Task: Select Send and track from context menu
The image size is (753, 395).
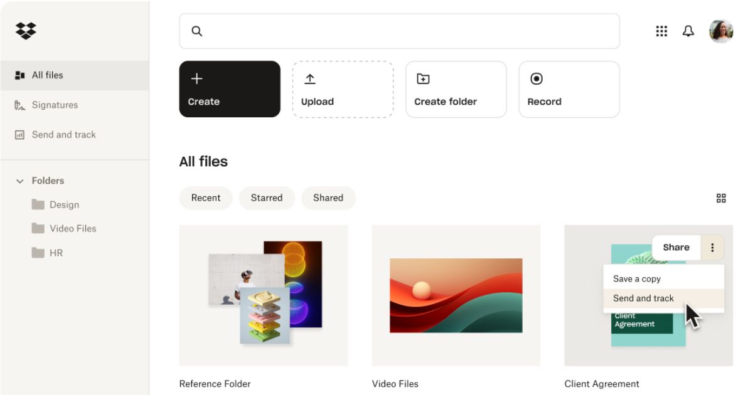Action: 643,298
